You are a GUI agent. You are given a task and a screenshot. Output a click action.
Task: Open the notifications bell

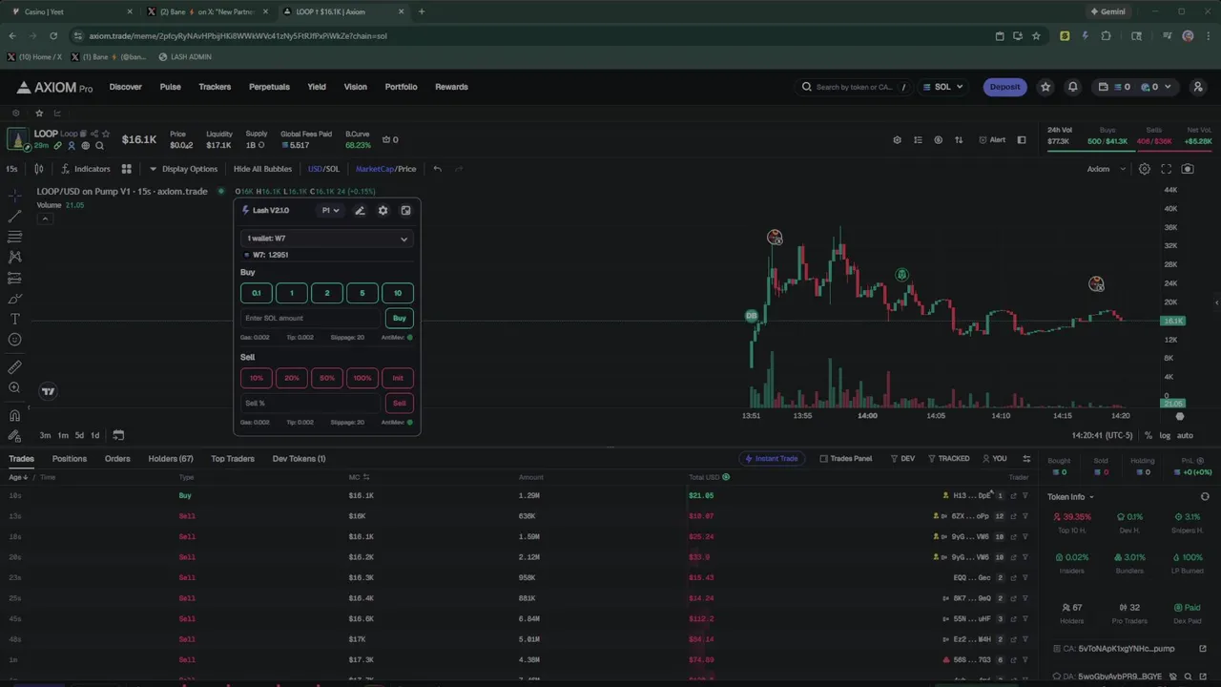1072,87
